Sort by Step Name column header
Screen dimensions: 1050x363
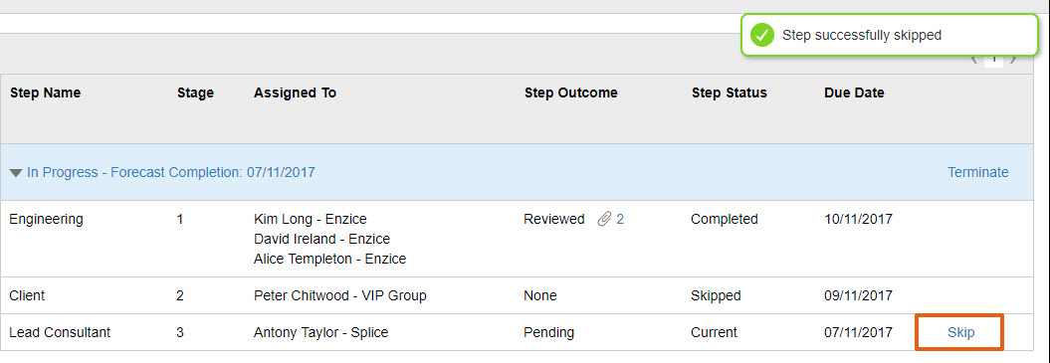pos(45,93)
